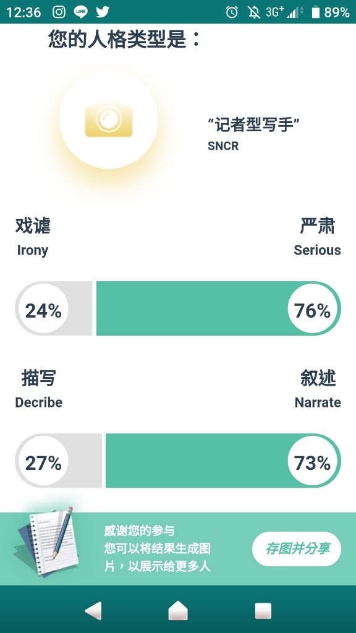Tap the 存图并分享 button
356x633 pixels.
pos(297,549)
